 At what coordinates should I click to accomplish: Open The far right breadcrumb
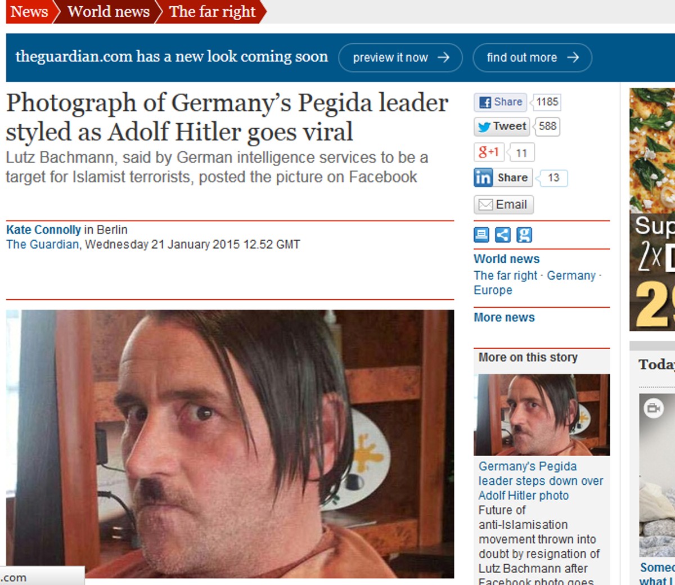[212, 12]
